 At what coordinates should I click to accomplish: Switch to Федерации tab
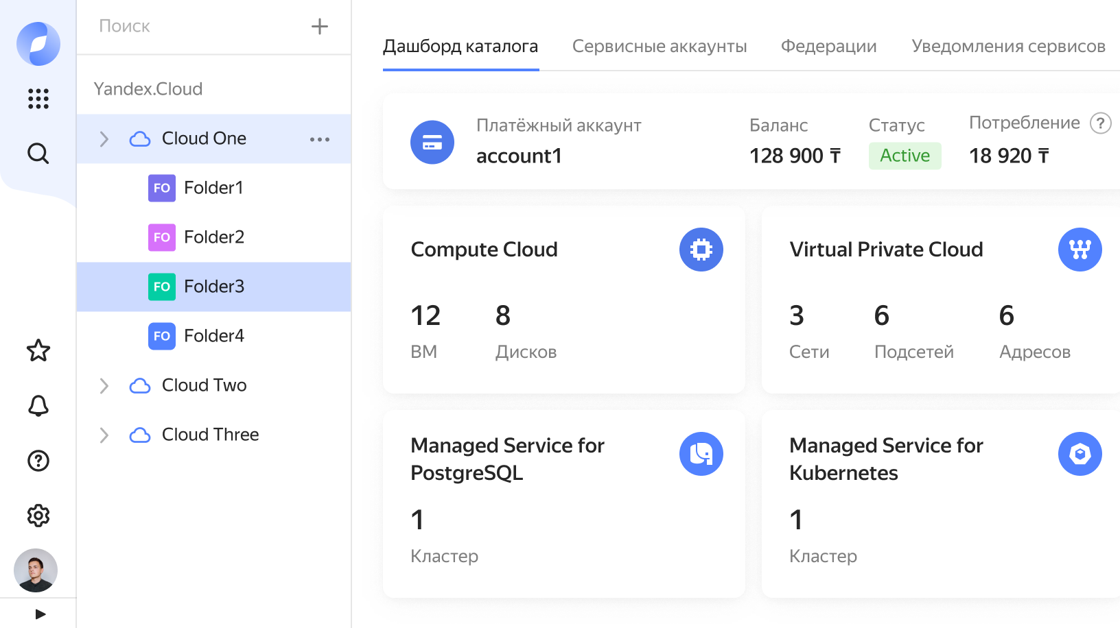[828, 47]
